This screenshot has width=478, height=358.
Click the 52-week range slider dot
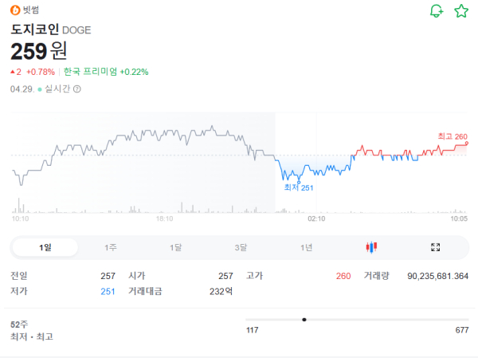point(304,320)
